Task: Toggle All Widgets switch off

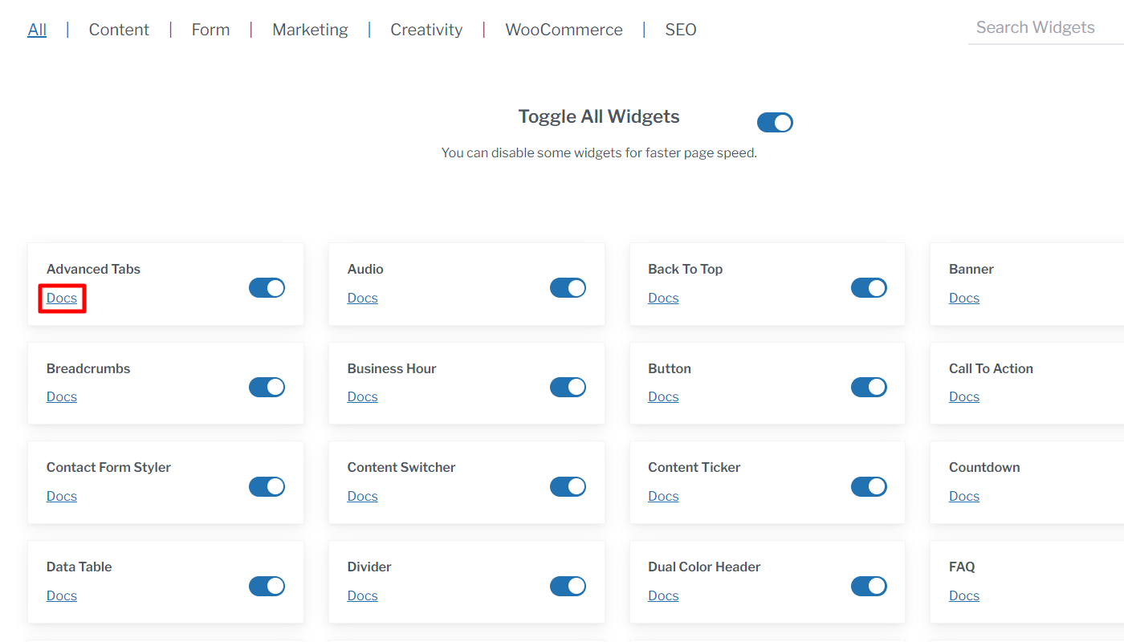Action: [774, 122]
